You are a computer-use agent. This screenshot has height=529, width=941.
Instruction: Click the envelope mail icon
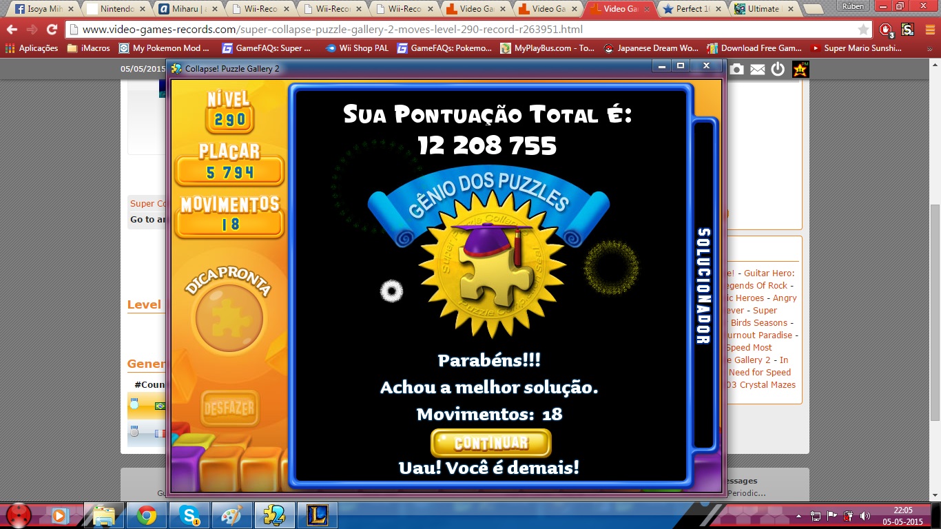(x=757, y=69)
